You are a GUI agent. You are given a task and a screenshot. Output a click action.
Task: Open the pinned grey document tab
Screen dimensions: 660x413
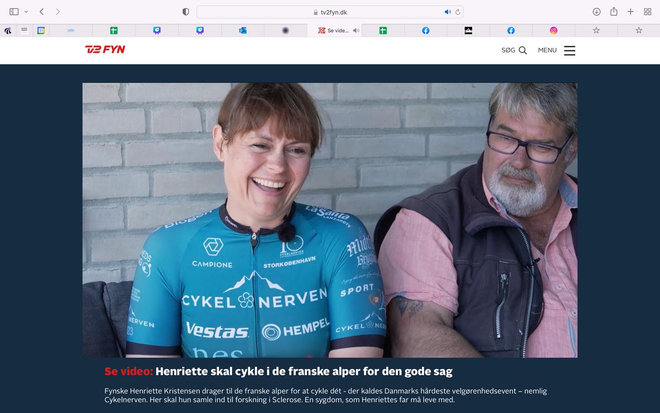pyautogui.click(x=24, y=30)
